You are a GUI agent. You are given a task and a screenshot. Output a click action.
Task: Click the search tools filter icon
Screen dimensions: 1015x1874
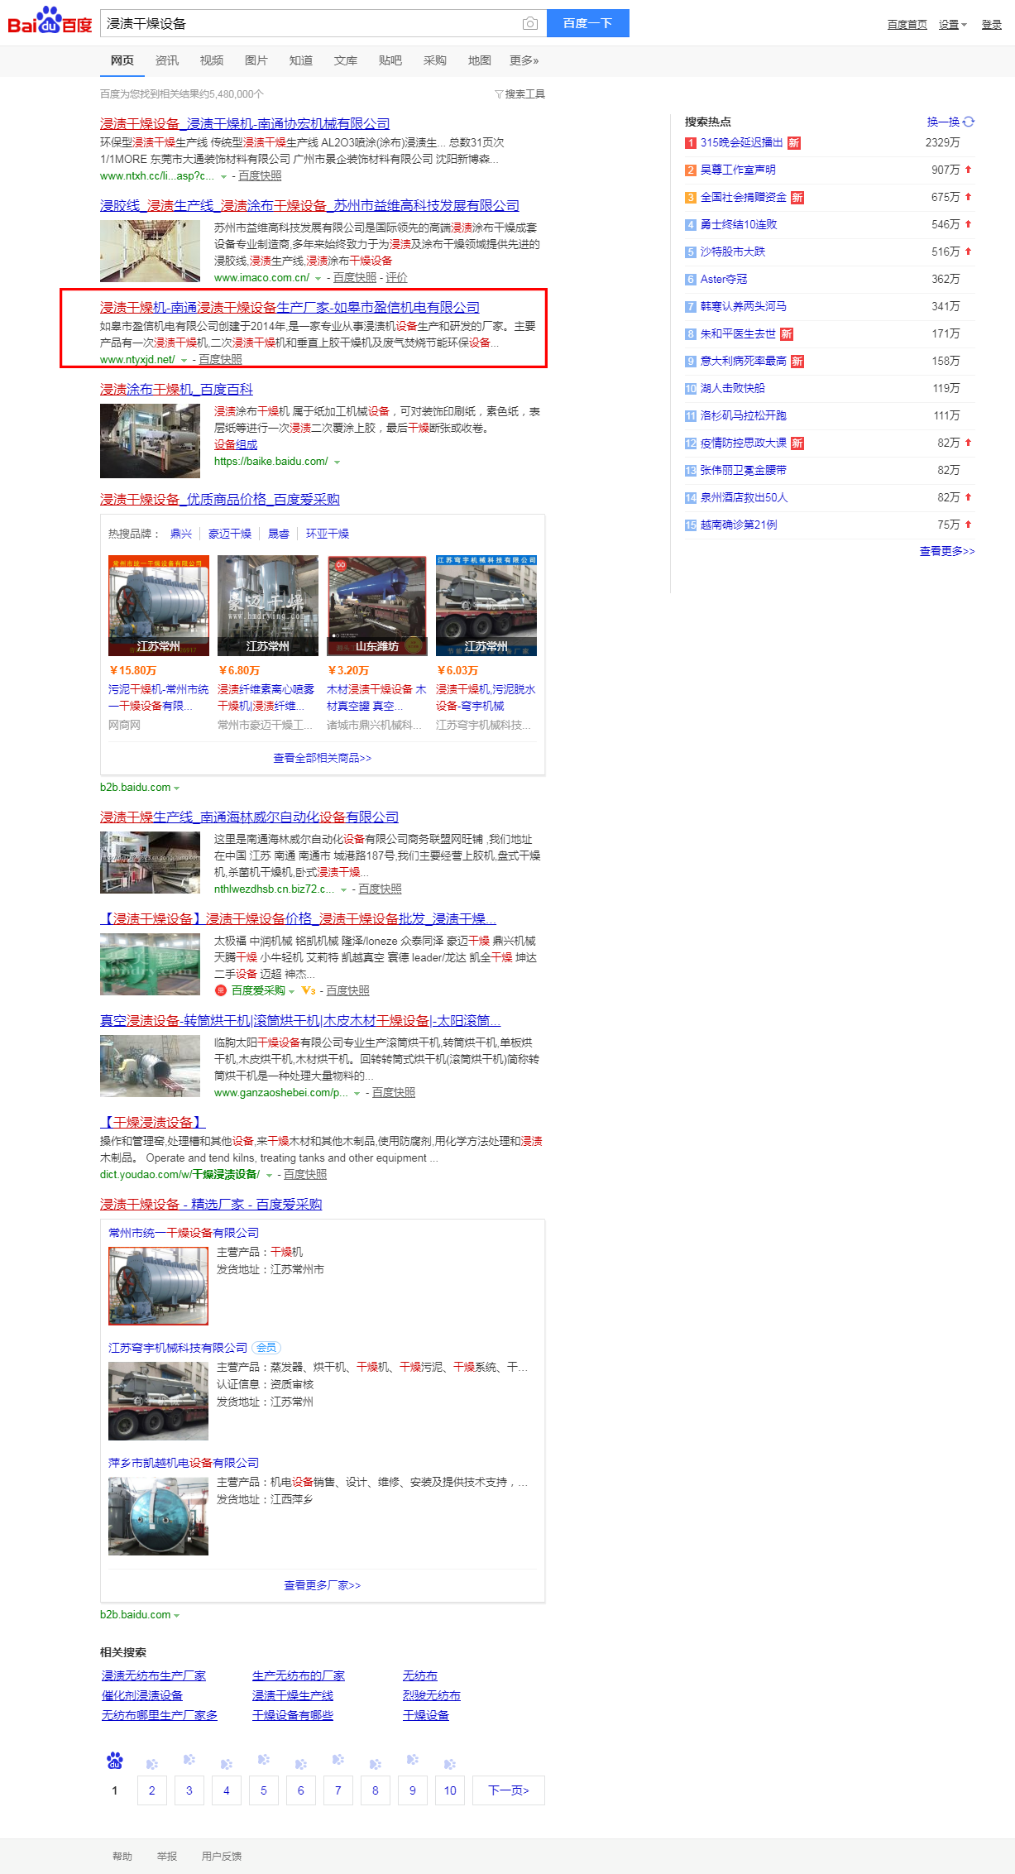click(x=499, y=94)
